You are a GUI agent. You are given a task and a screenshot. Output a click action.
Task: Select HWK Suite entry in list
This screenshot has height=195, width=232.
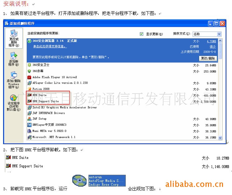pyautogui.click(x=40, y=95)
